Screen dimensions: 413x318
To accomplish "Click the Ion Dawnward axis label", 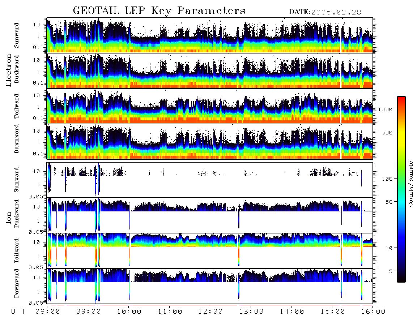I will 16,283.
